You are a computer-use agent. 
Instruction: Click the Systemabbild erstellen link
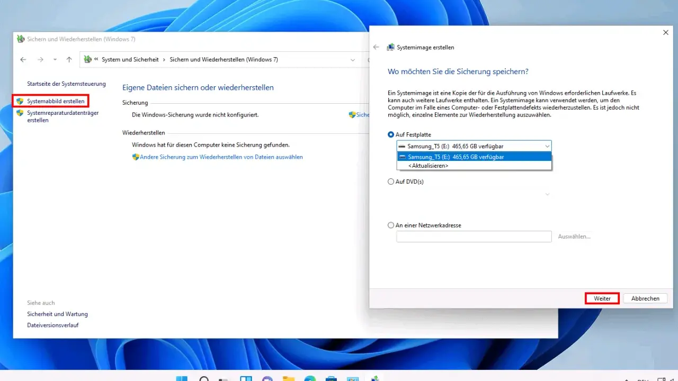tap(56, 101)
